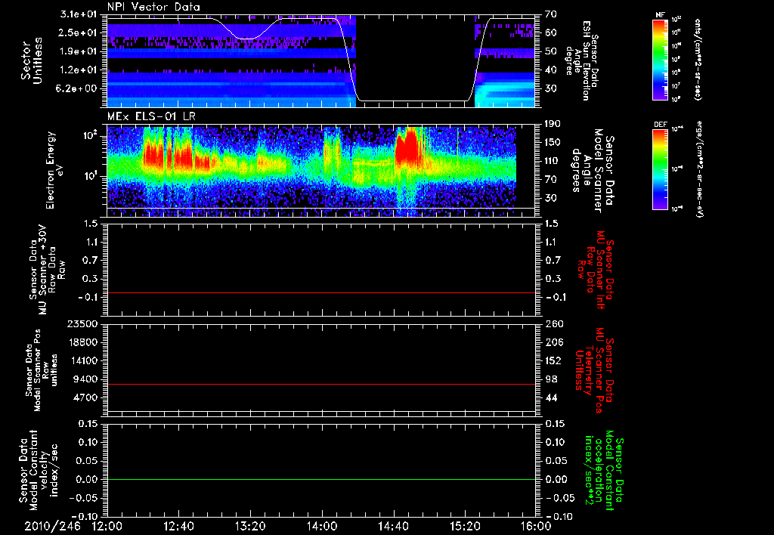
Task: Click the '110' scanner angle tick label
Action: click(553, 161)
